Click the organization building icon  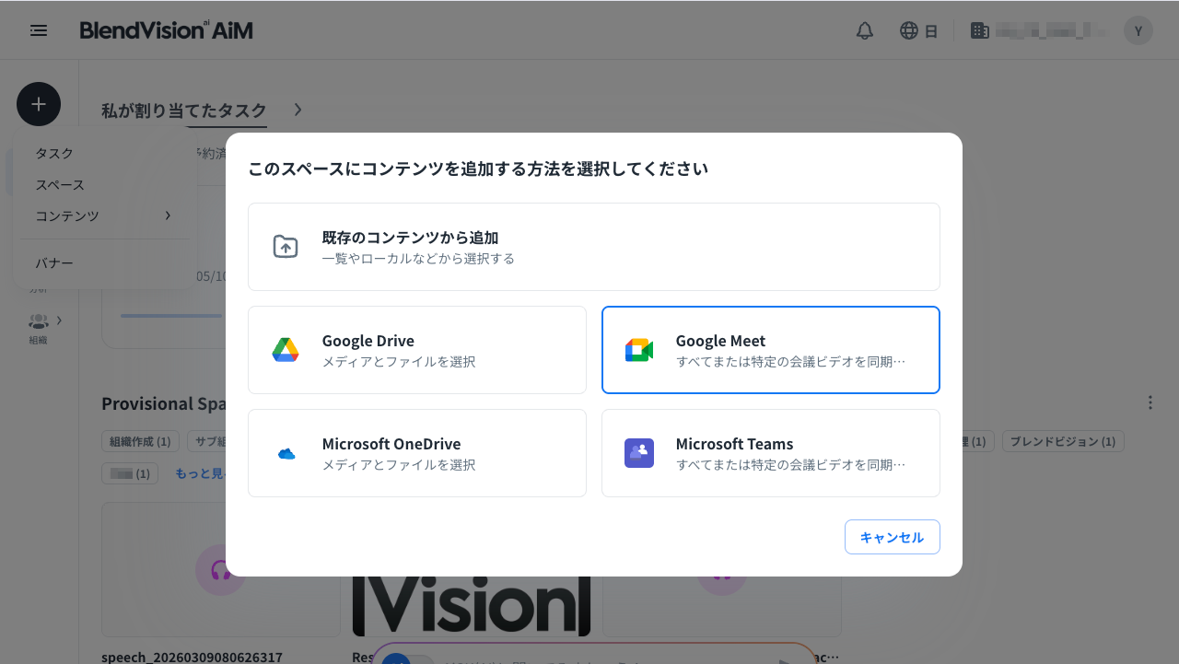coord(980,30)
